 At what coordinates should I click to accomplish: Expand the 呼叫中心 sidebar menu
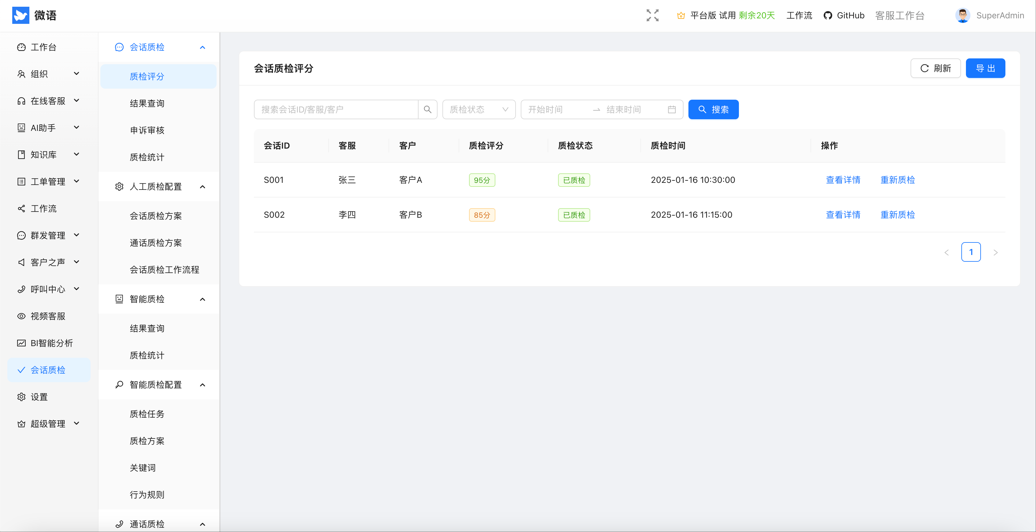tap(48, 289)
